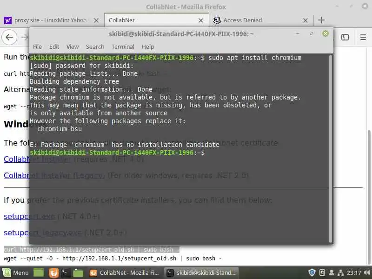
Task: Launch Firefox from the panel launcher
Action: tap(53, 272)
